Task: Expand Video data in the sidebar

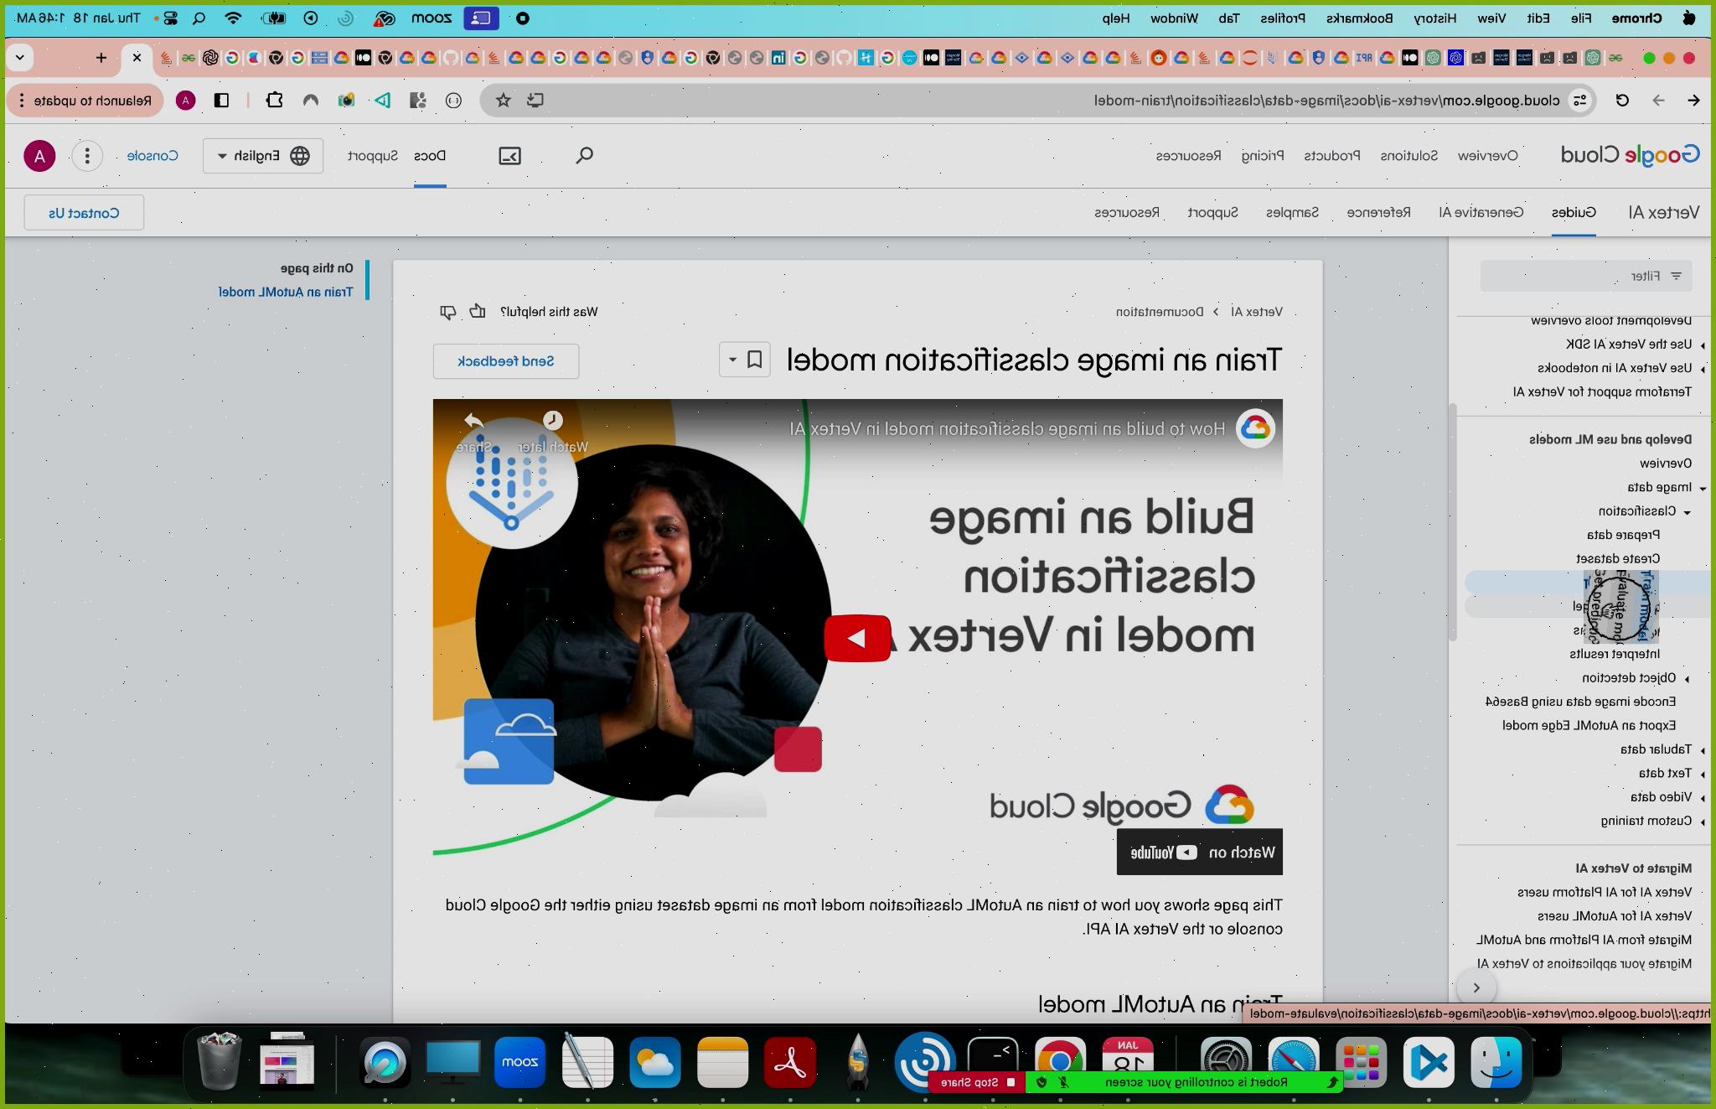Action: [x=1702, y=797]
